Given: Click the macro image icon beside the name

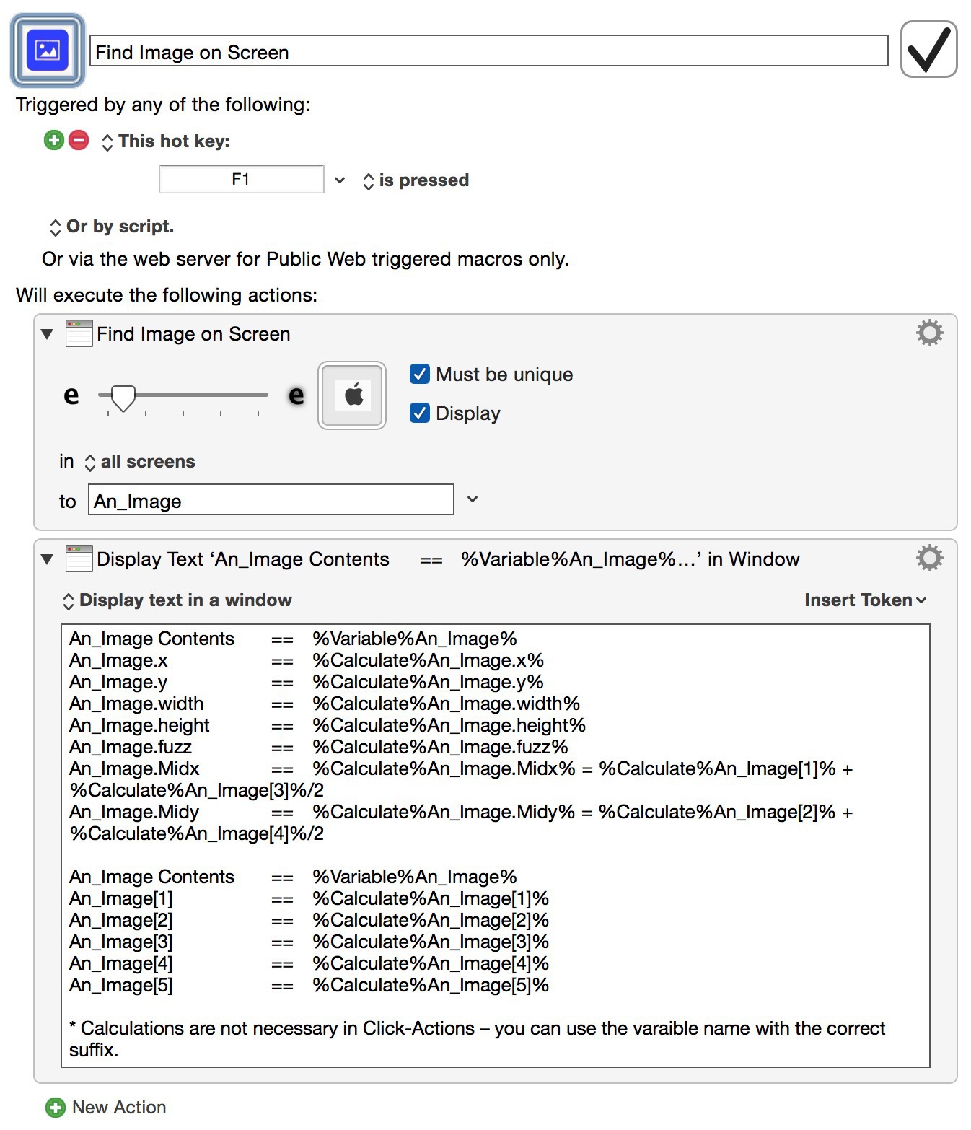Looking at the screenshot, I should click(48, 51).
